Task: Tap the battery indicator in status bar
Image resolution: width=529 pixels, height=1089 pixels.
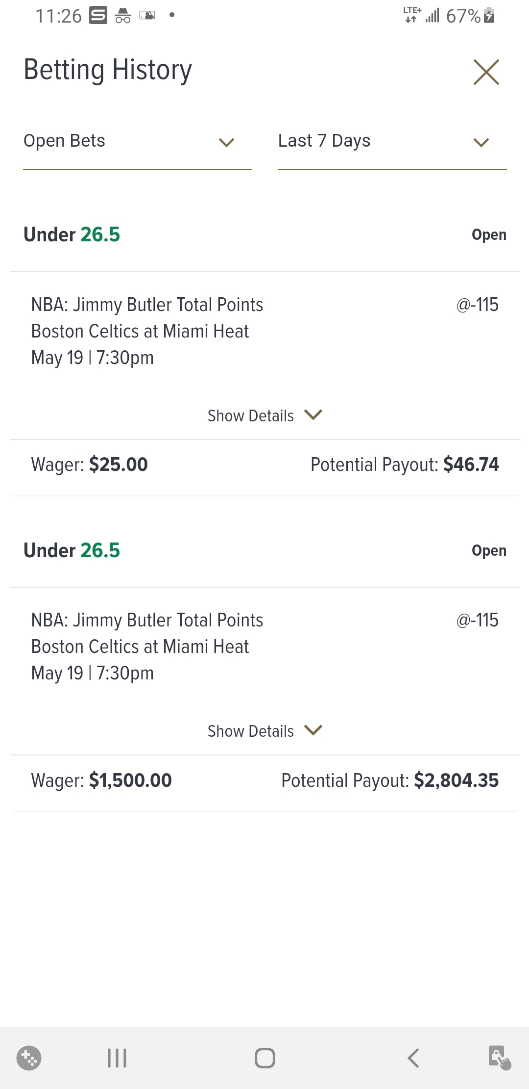Action: point(489,16)
